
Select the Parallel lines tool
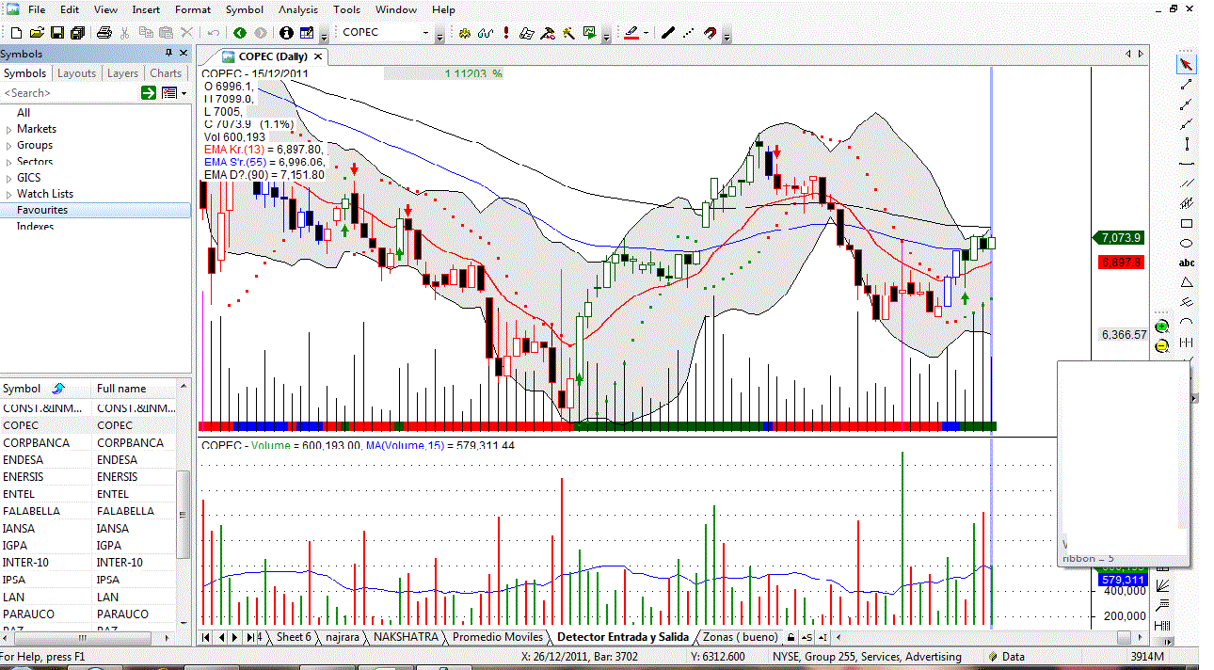[1187, 183]
